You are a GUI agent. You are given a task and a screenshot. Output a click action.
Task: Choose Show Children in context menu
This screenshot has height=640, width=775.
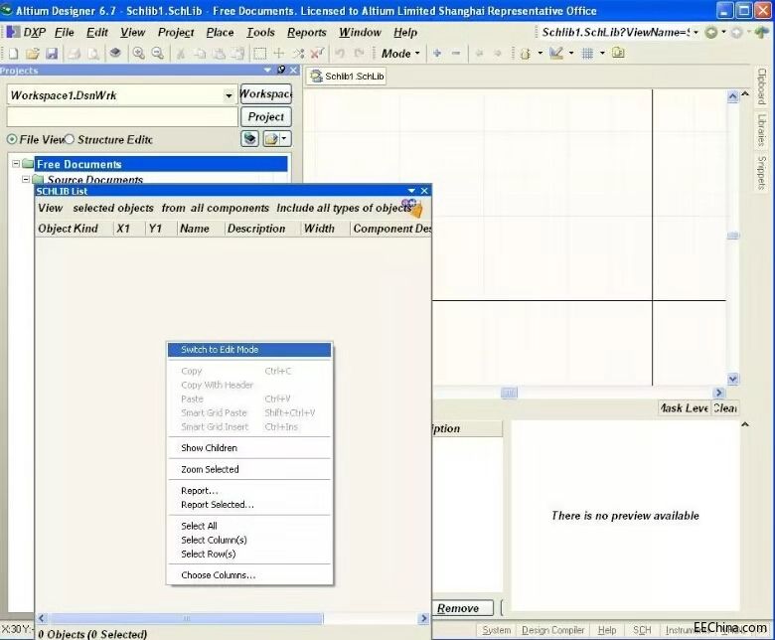(x=249, y=448)
